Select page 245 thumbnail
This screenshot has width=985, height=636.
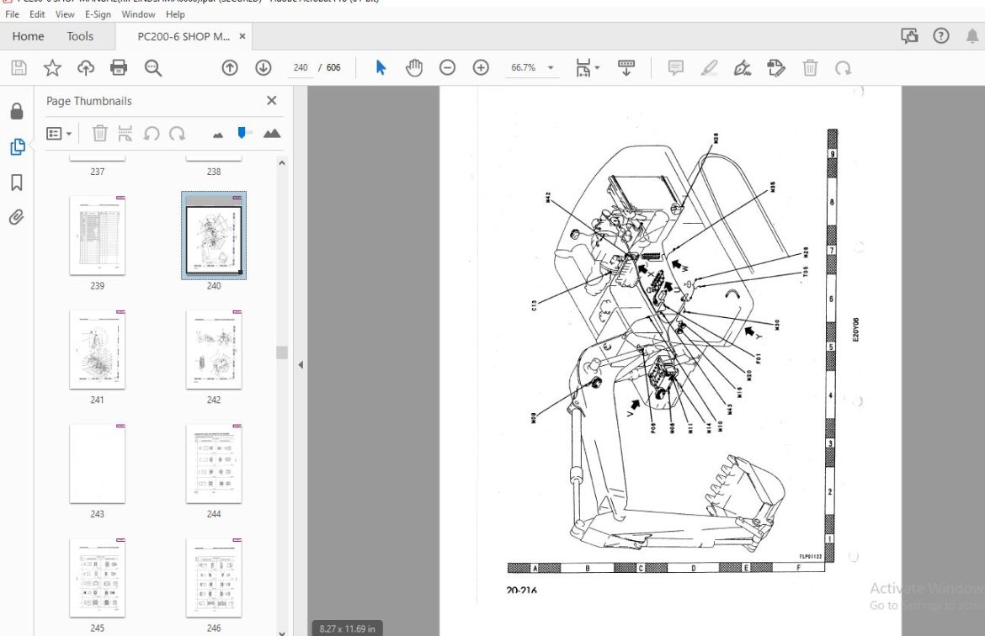click(x=98, y=578)
